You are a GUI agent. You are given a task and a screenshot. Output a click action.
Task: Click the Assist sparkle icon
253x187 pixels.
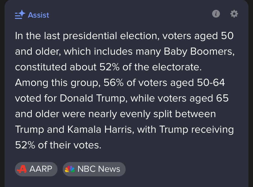point(20,14)
